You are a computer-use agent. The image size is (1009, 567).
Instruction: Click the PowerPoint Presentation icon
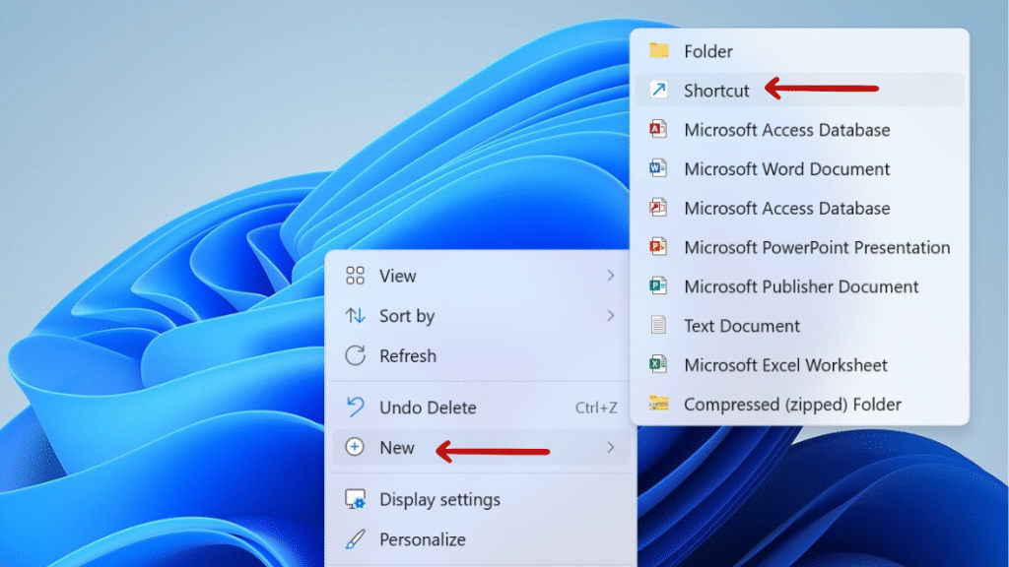657,246
